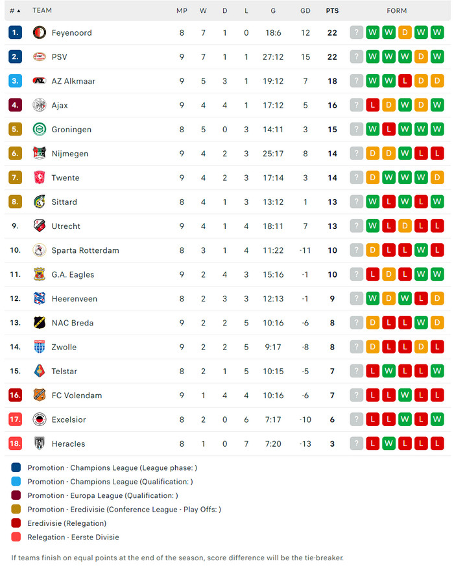This screenshot has width=454, height=568.
Task: Click the Champions League league phase color swatch
Action: coord(16,467)
